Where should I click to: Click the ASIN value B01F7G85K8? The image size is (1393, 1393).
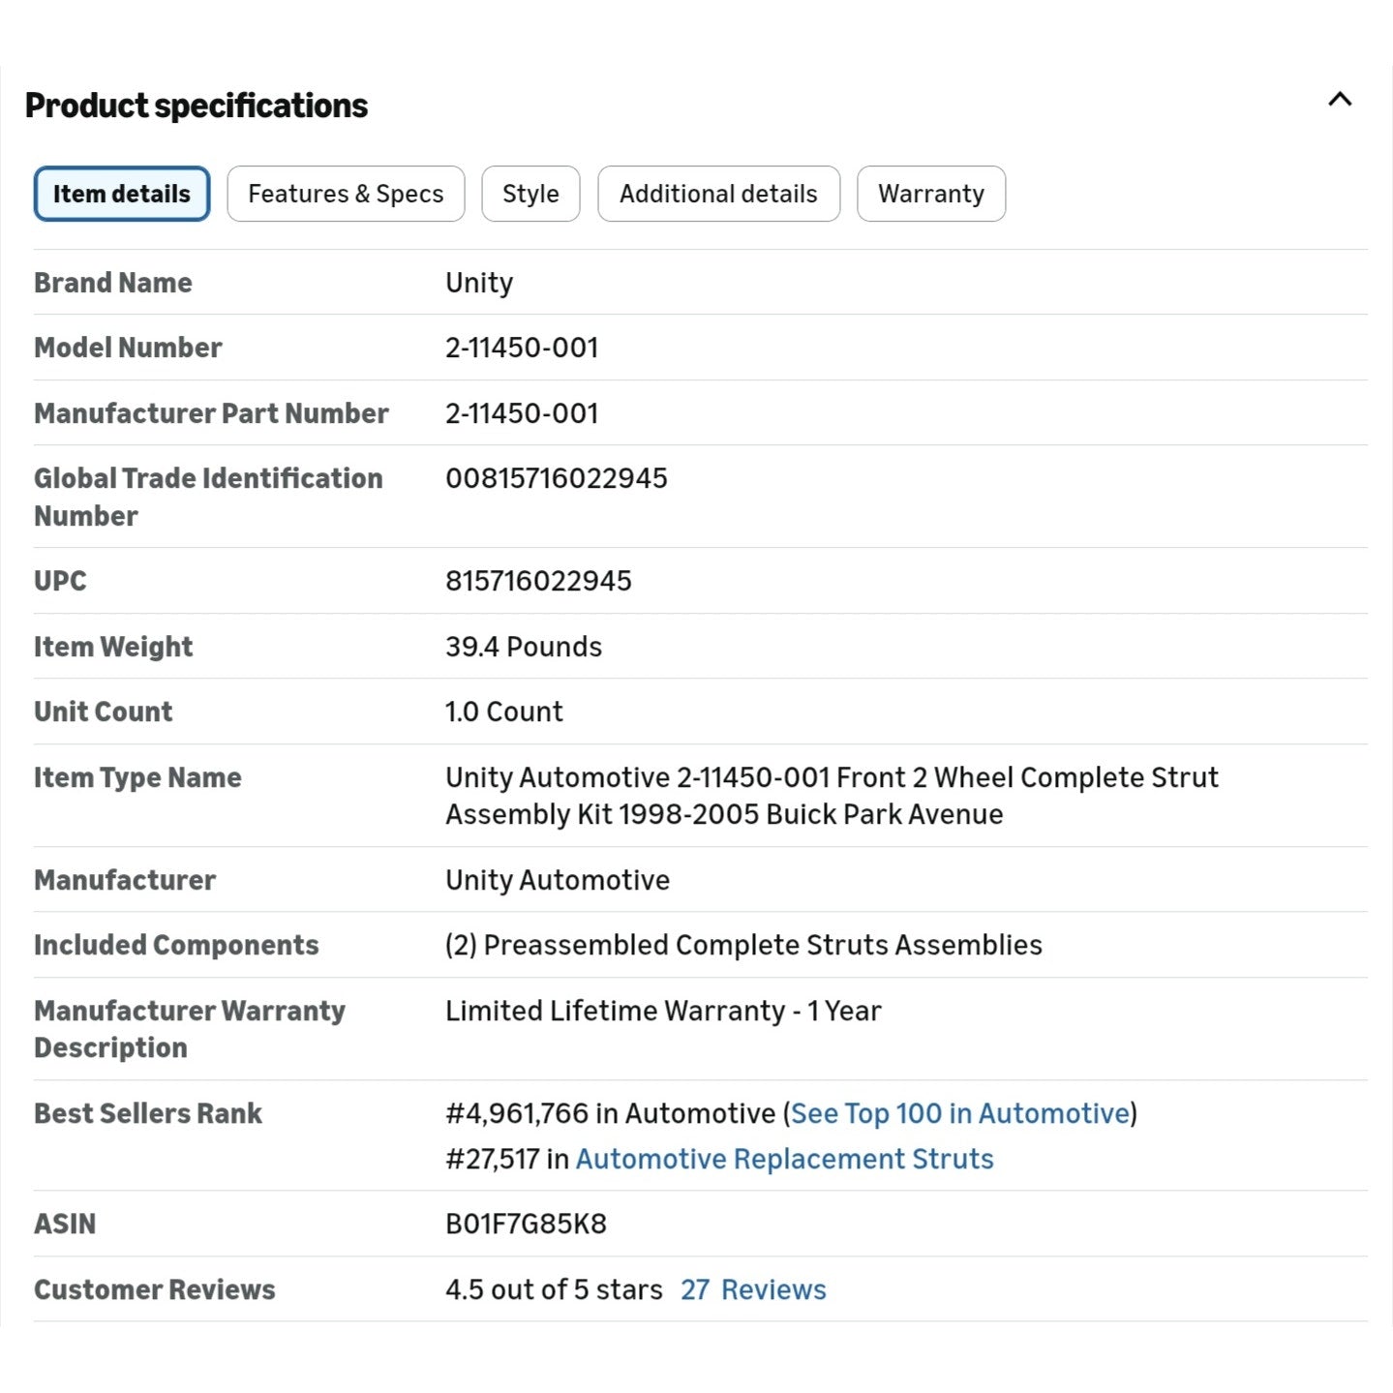click(526, 1224)
